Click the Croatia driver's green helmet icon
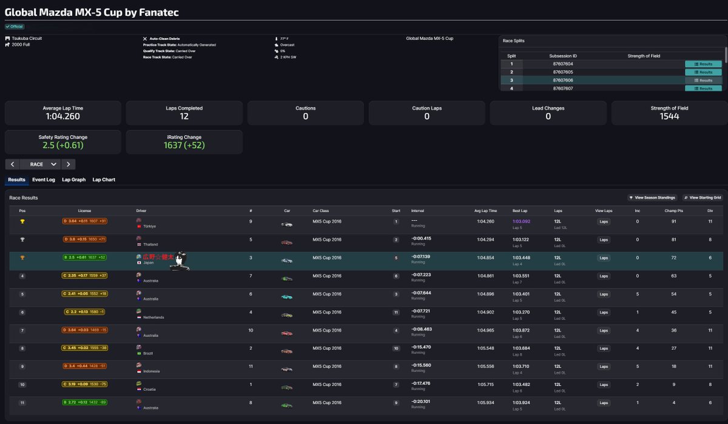The image size is (728, 424). coord(139,383)
